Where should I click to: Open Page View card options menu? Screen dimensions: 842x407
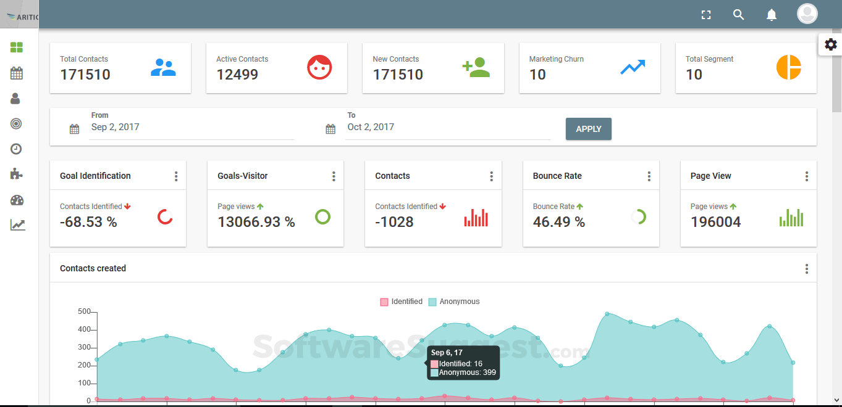pos(807,176)
